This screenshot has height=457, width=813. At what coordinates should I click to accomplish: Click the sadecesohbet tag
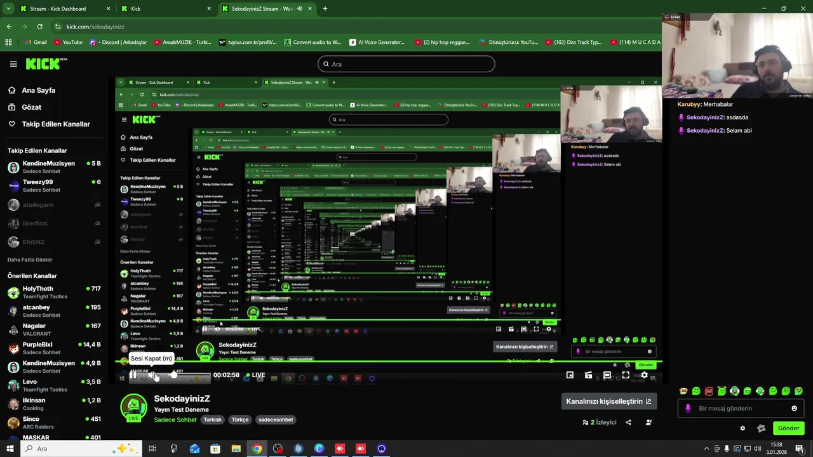coord(276,420)
